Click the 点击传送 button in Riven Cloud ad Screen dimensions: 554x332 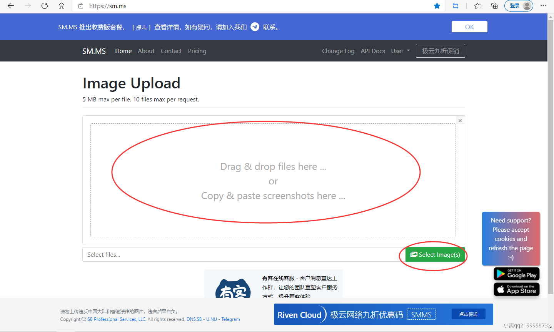pos(468,314)
